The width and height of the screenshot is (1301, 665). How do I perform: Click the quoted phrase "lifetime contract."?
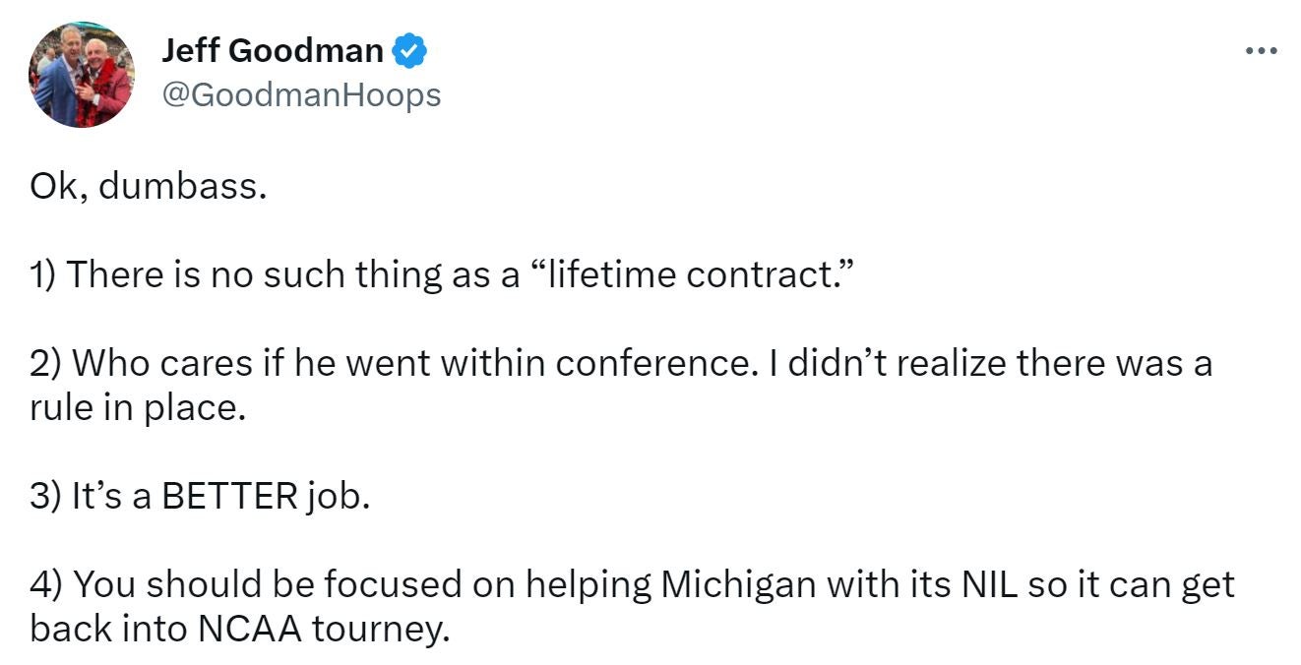(x=690, y=274)
